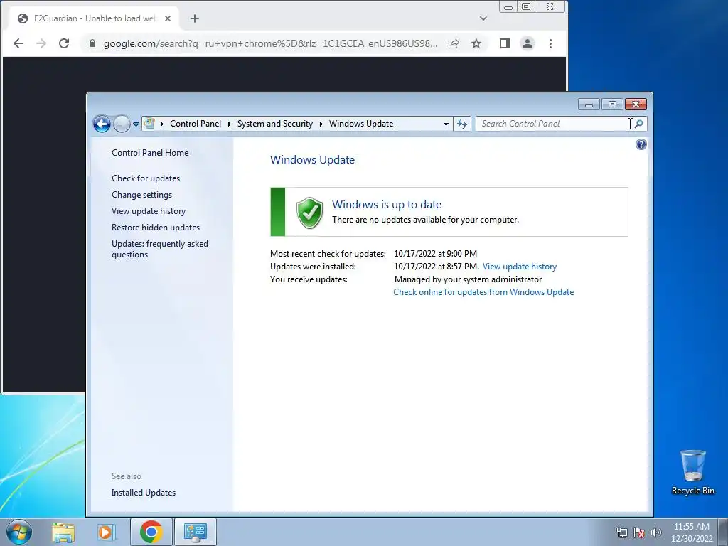Open address bar history dropdown
The image size is (728, 546).
[x=446, y=124]
